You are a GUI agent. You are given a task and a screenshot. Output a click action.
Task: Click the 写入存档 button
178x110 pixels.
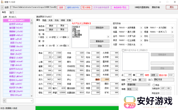pyautogui.click(x=86, y=7)
